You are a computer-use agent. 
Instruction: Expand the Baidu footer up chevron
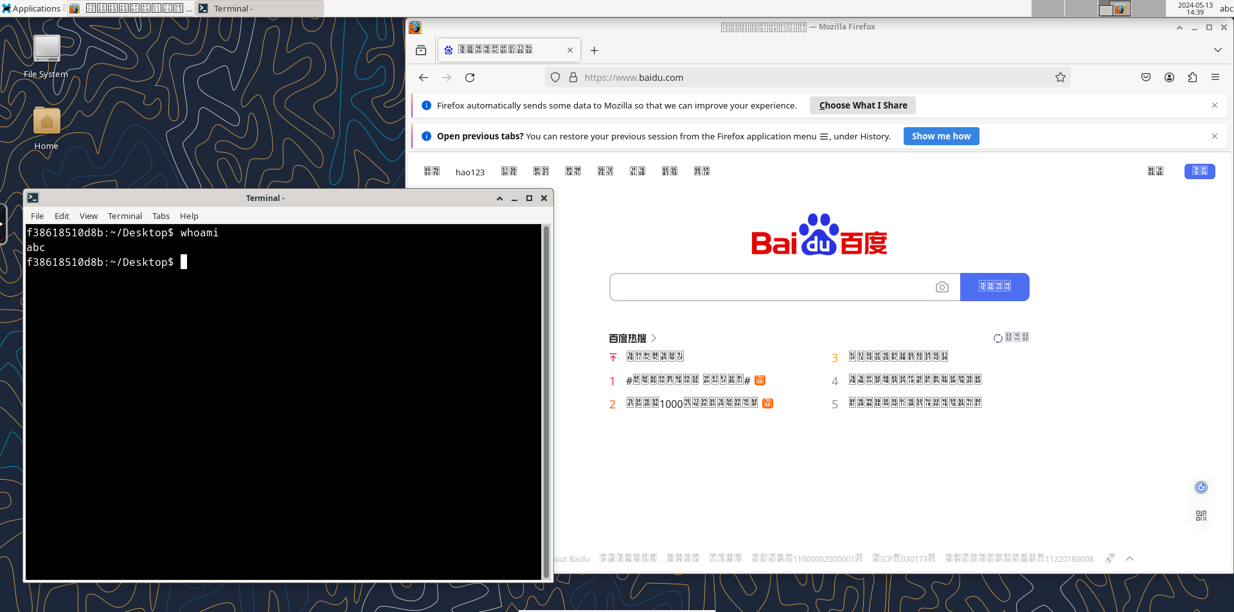pos(1130,559)
